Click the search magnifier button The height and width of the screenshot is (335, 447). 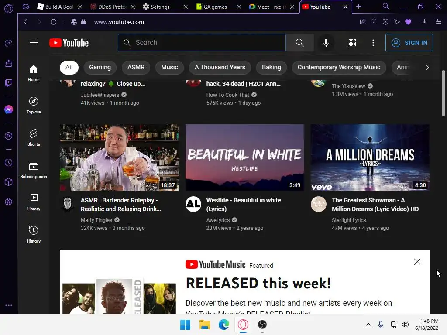pos(299,43)
